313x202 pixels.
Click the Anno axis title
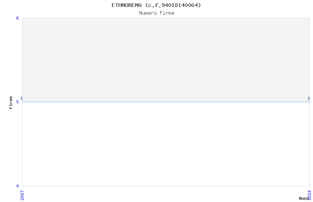[x=304, y=198]
